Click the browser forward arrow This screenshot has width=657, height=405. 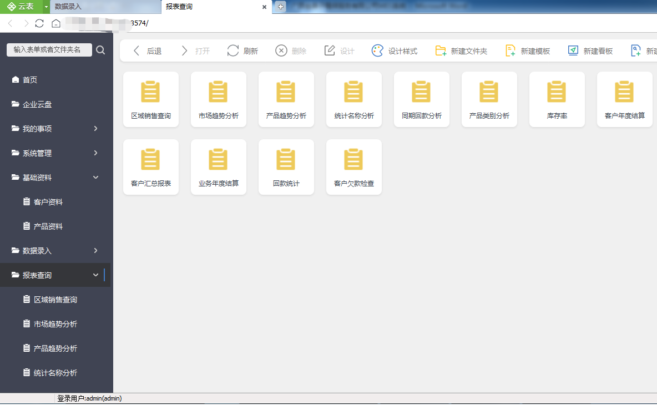click(26, 23)
